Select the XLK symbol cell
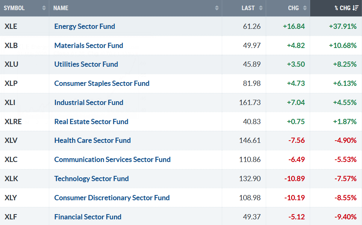 click(x=11, y=178)
